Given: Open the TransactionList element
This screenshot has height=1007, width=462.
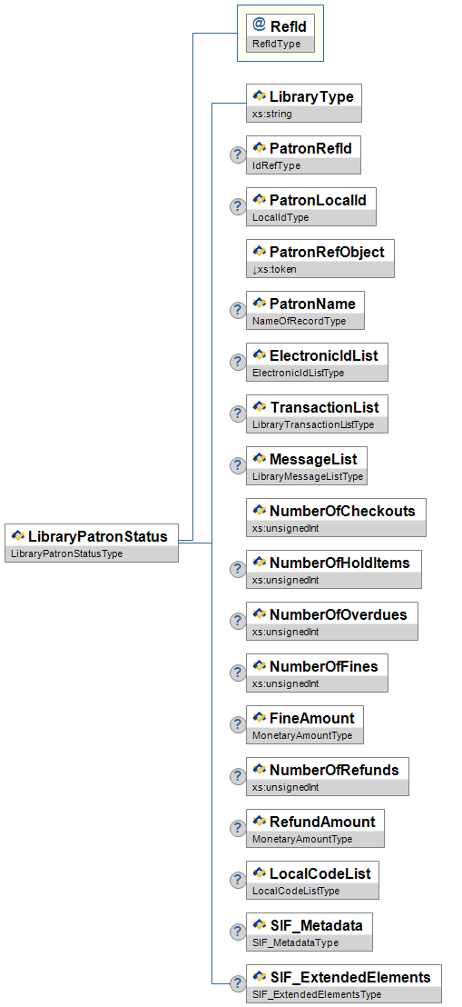Looking at the screenshot, I should [x=317, y=414].
